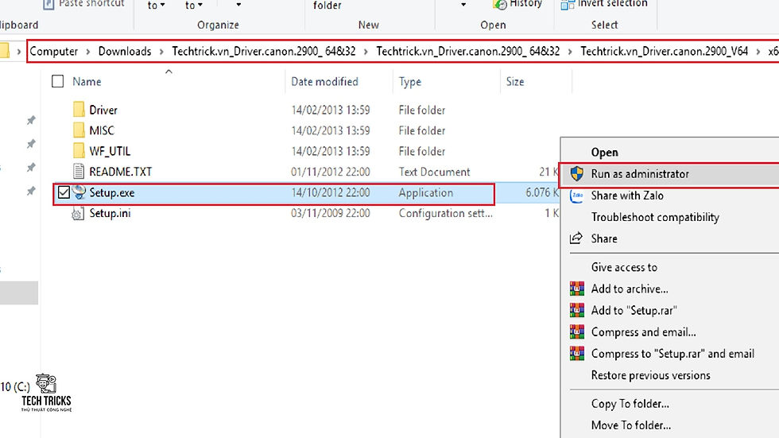Image resolution: width=779 pixels, height=438 pixels.
Task: Click the Name column sort arrow
Action: click(169, 72)
